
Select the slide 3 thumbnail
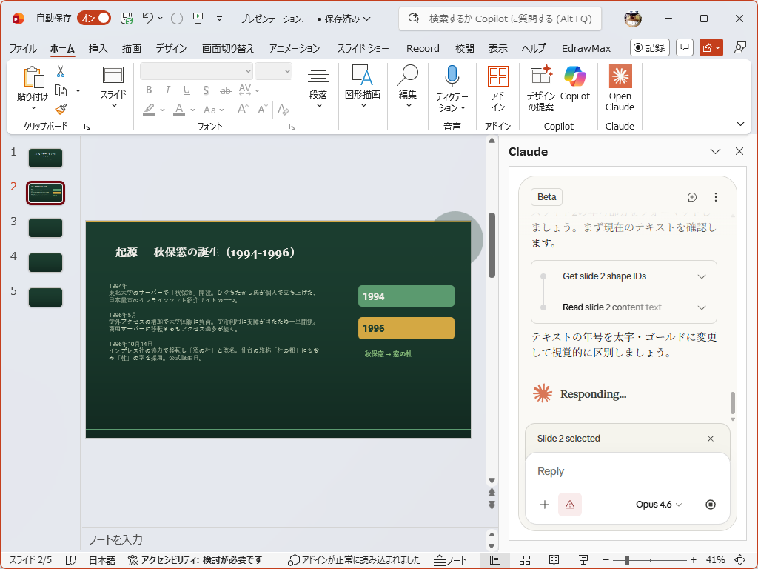point(45,227)
